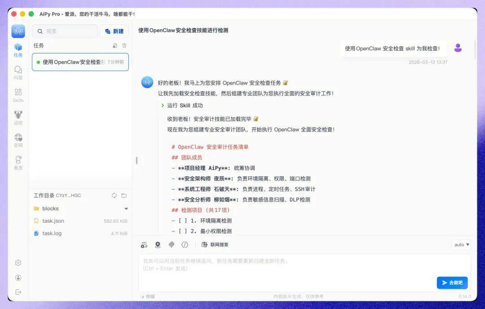Click the version number 0.14.0
Screen dimensions: 485x309
click(465, 296)
